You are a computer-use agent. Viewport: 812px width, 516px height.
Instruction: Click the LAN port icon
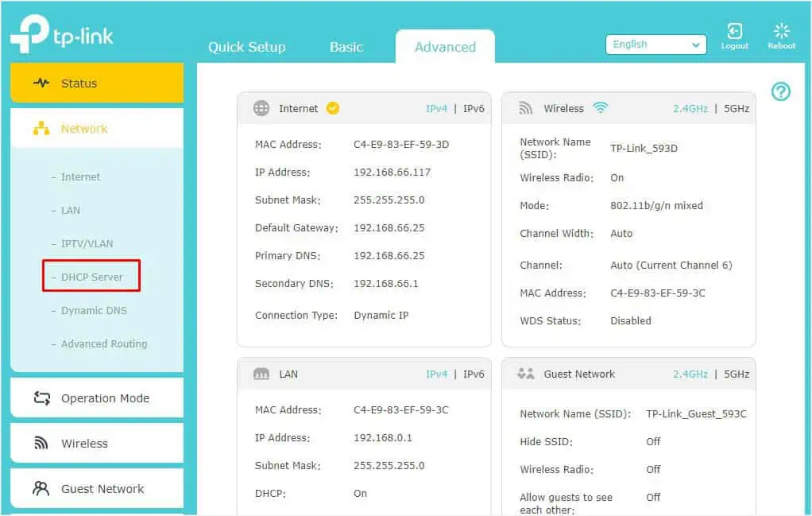[x=261, y=374]
